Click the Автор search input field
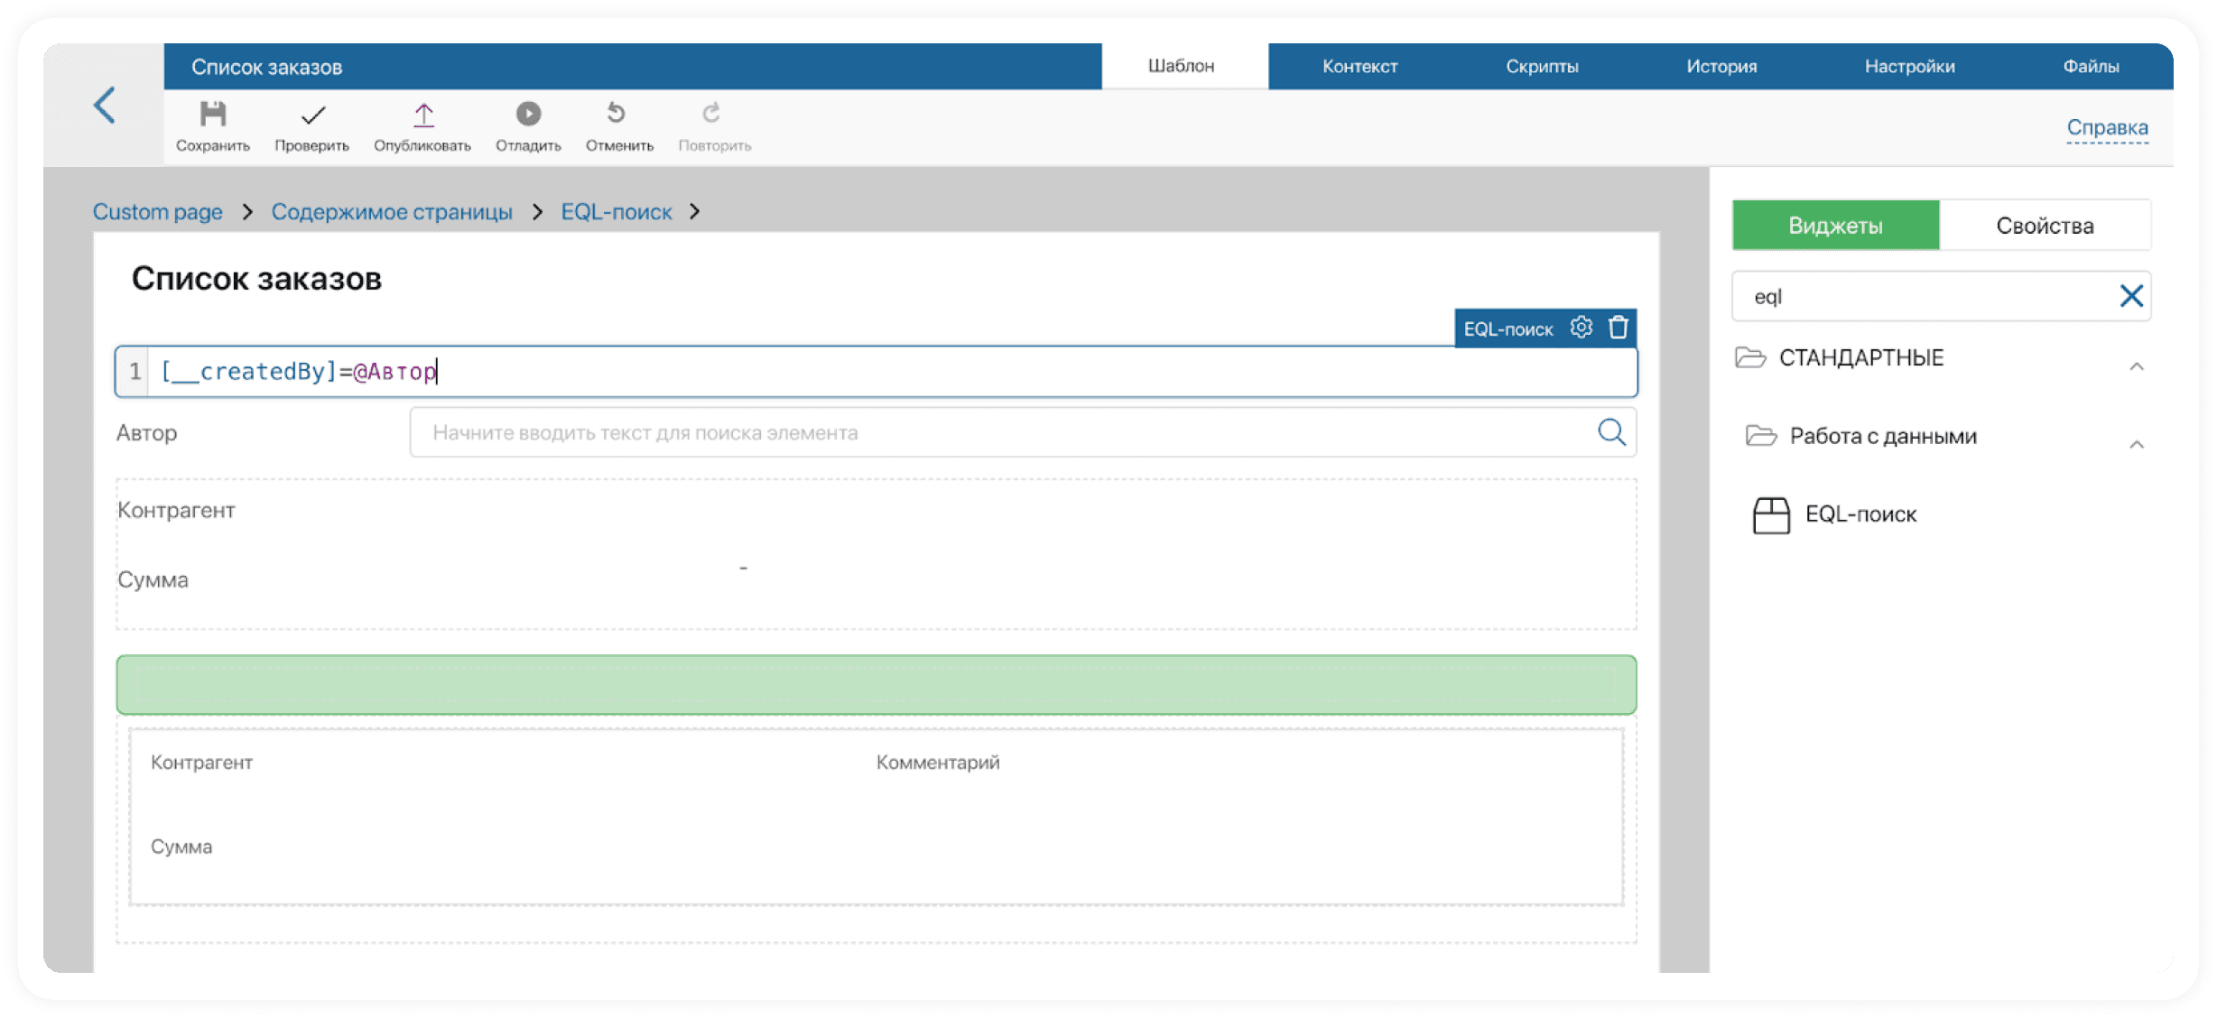Screen dimensions: 2217x1018 tap(1002, 432)
